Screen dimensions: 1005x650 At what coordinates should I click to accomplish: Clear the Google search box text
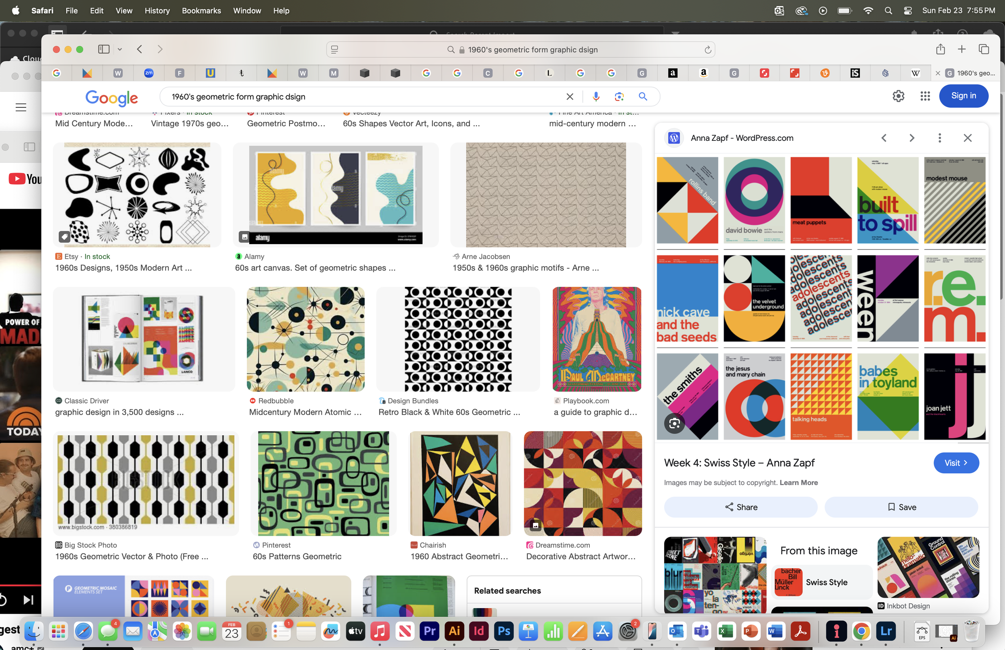(x=570, y=97)
